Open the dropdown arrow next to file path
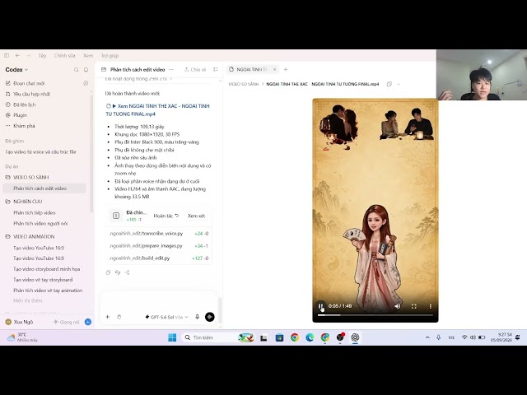The image size is (527, 395). coord(399,84)
